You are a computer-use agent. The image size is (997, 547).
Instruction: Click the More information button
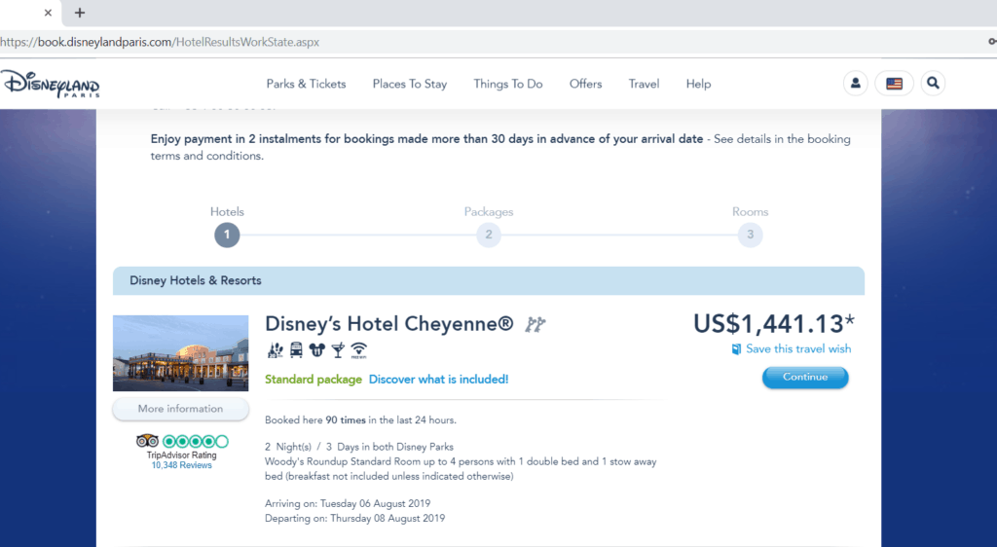[180, 409]
